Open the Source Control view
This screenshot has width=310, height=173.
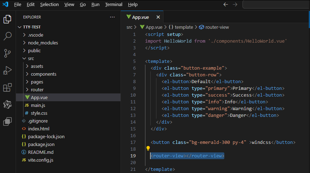tap(7, 53)
